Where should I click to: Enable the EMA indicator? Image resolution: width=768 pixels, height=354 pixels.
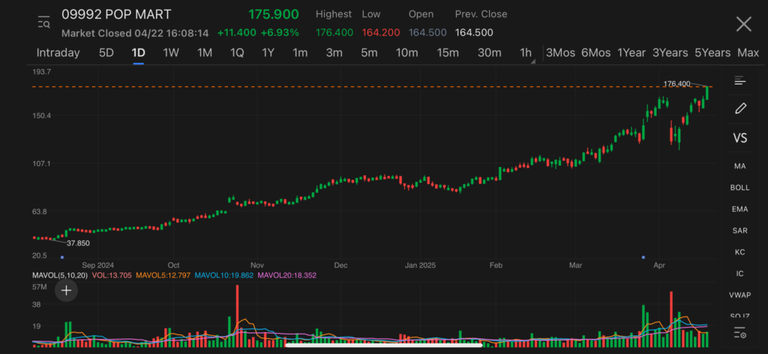[x=739, y=210]
